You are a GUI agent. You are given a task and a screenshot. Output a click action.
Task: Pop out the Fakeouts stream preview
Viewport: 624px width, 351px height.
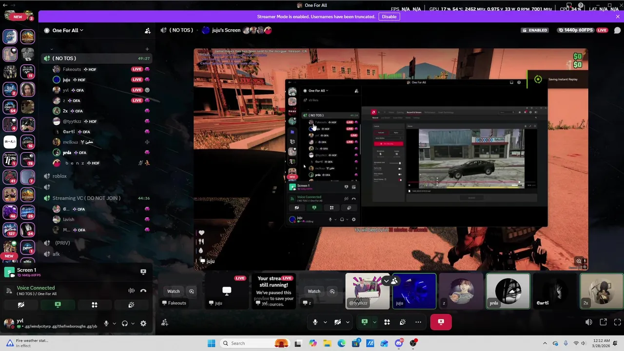(192, 291)
